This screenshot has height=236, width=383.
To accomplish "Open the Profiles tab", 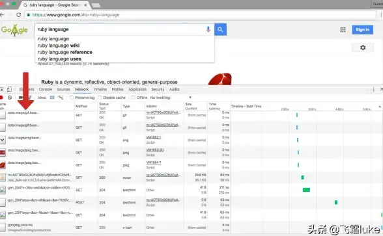I will 117,90.
